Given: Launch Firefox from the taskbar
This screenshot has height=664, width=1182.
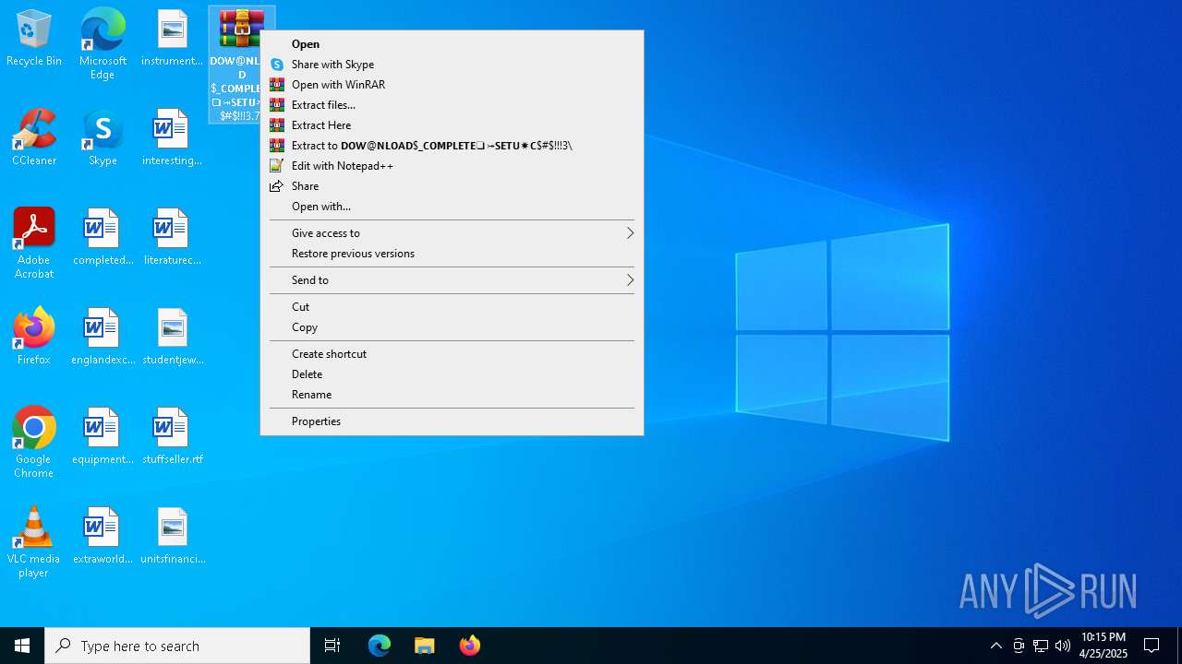Looking at the screenshot, I should point(470,646).
